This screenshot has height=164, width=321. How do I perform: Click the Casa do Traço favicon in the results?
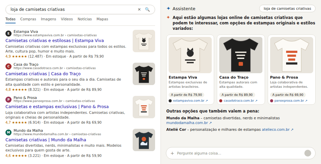[x=8, y=66]
